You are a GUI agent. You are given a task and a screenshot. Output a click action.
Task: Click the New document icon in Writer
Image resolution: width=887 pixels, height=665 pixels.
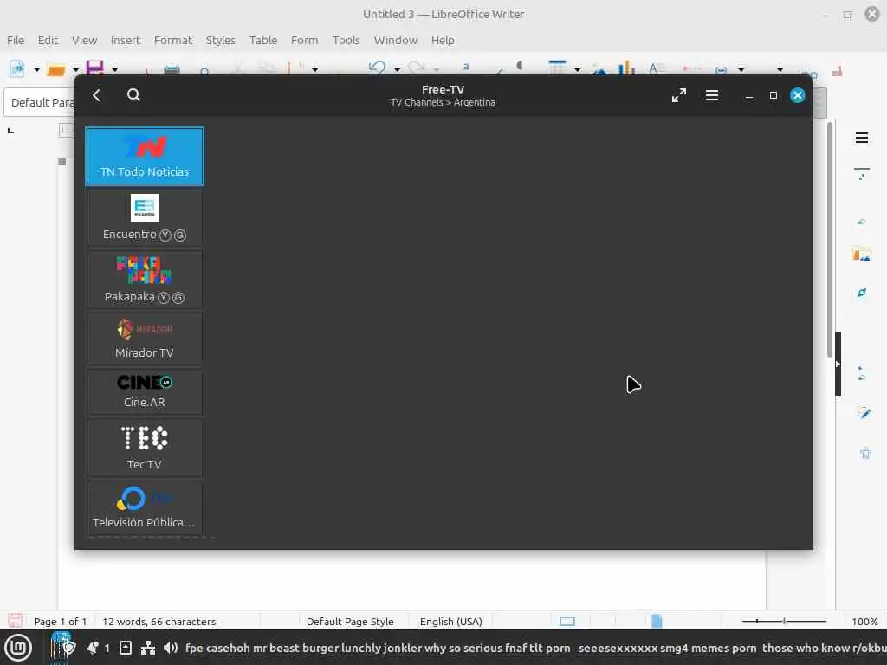coord(17,69)
